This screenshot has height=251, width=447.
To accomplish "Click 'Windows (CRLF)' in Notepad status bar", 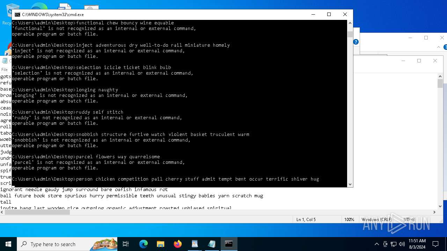I will [x=377, y=219].
